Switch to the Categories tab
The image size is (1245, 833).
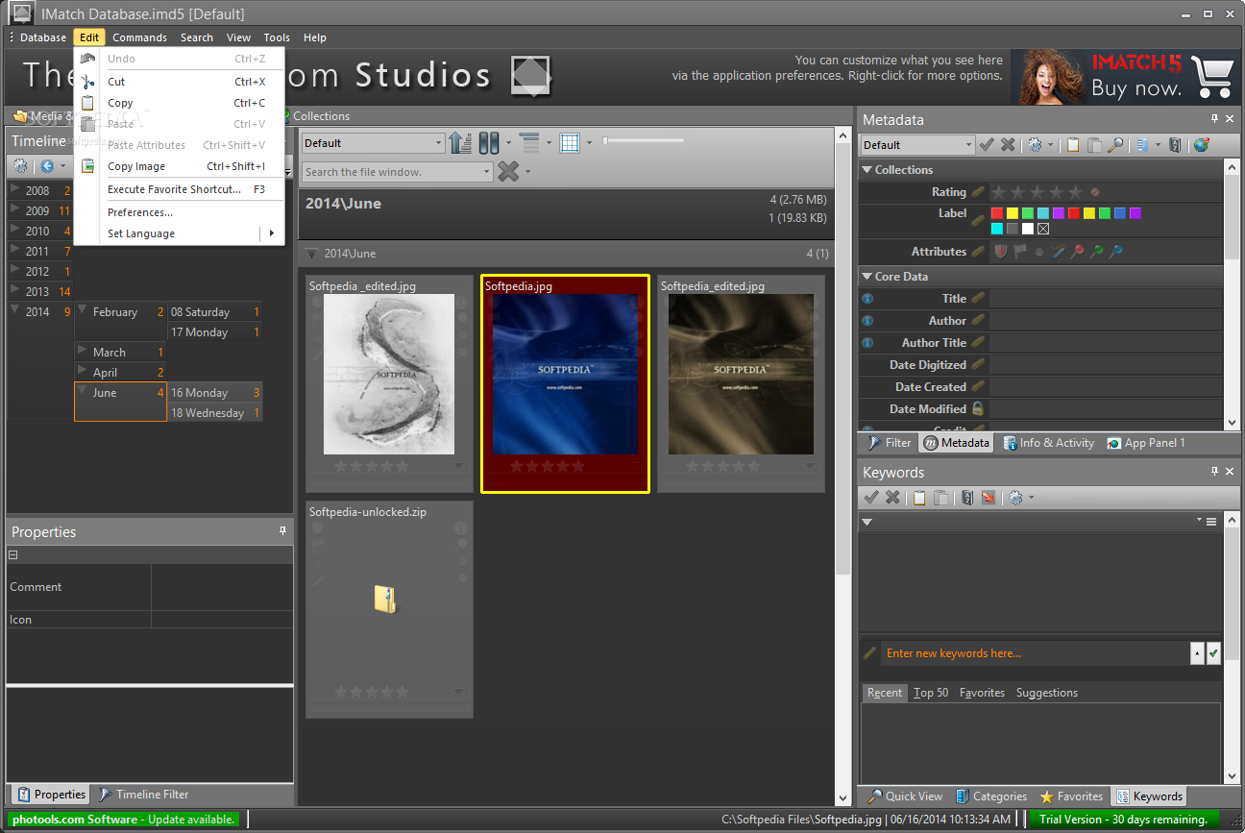[990, 796]
